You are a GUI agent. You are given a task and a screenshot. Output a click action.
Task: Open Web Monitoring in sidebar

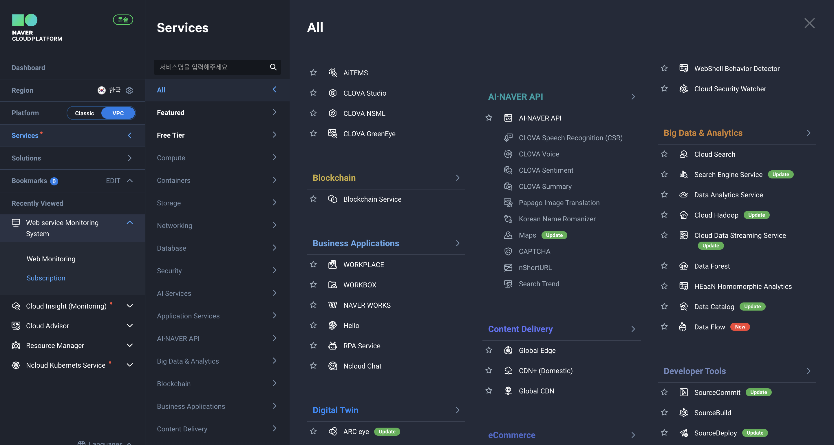click(x=51, y=259)
